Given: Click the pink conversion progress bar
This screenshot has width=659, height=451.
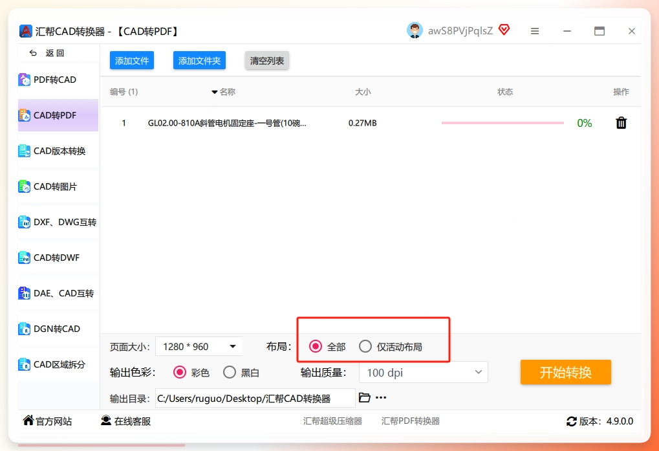Looking at the screenshot, I should 502,123.
